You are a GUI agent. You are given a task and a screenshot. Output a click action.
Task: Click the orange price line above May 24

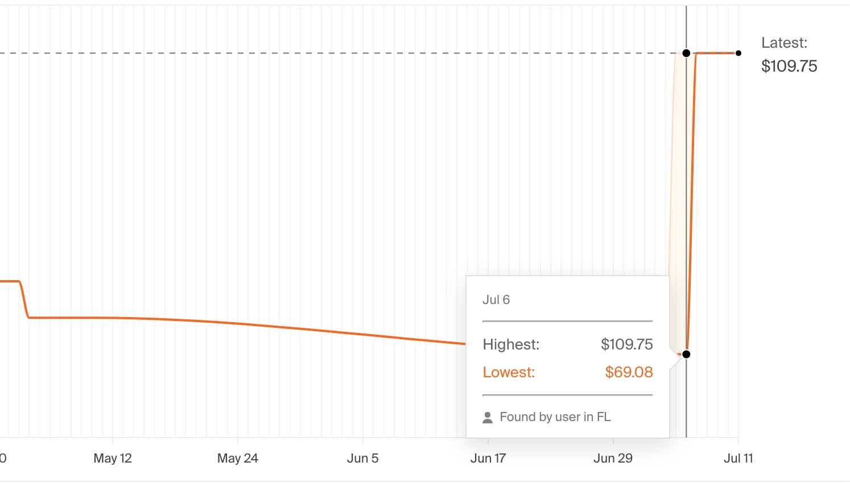(238, 323)
